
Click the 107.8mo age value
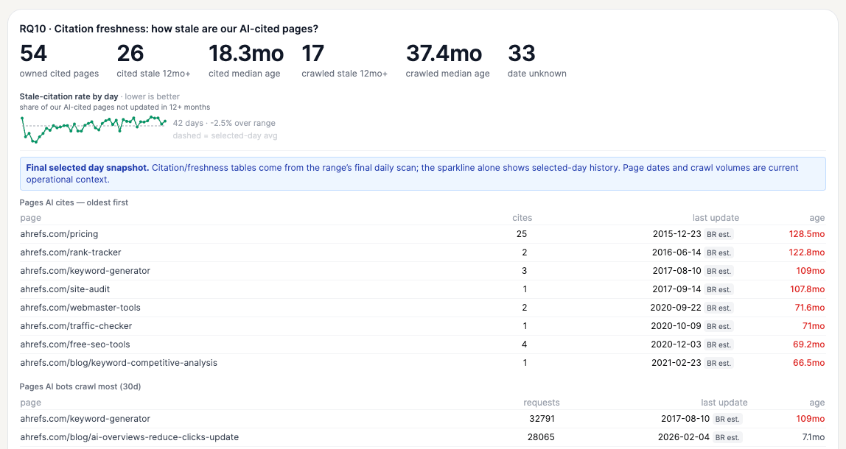pos(807,289)
